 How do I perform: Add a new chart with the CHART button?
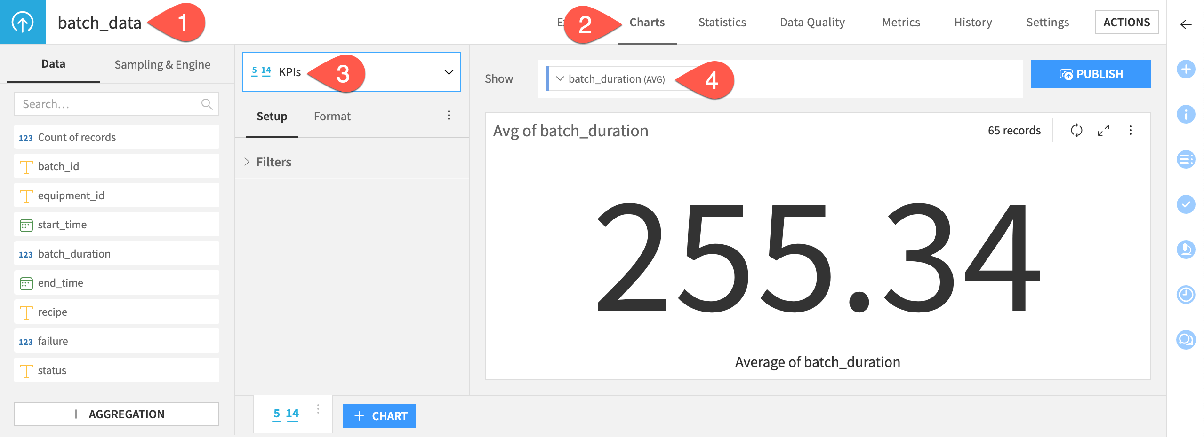point(379,416)
